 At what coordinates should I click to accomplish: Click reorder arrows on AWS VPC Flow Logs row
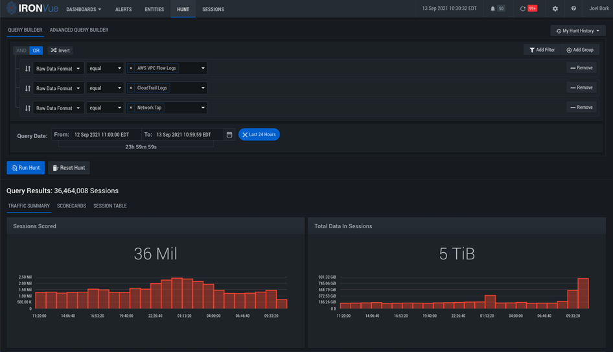pos(28,68)
